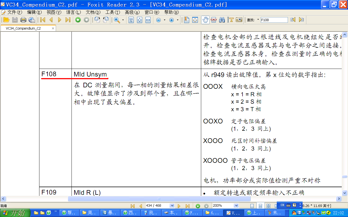Click the Actual Size 100% icon

(131, 20)
